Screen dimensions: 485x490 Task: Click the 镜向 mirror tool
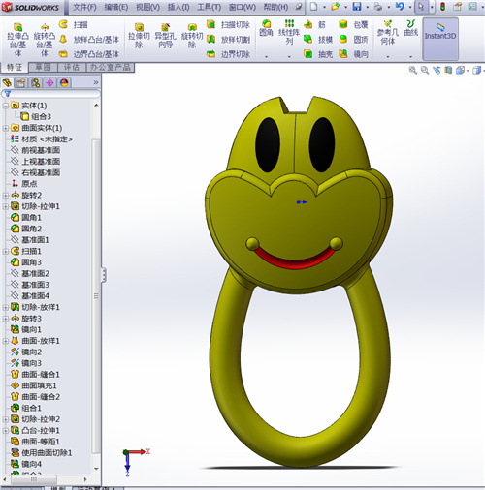click(x=353, y=54)
